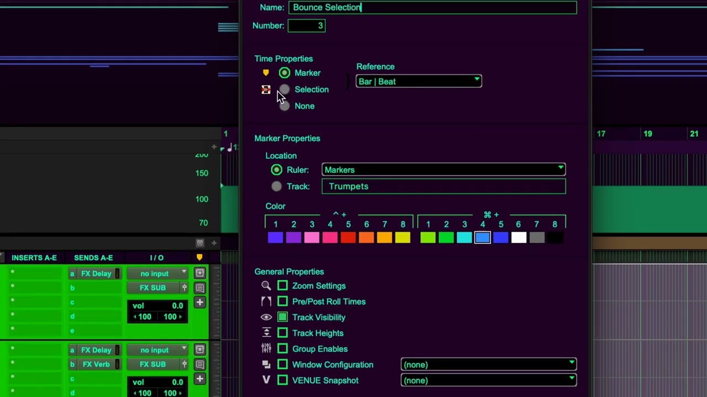
Task: Open the FX Verb track's no input selector
Action: click(x=157, y=350)
